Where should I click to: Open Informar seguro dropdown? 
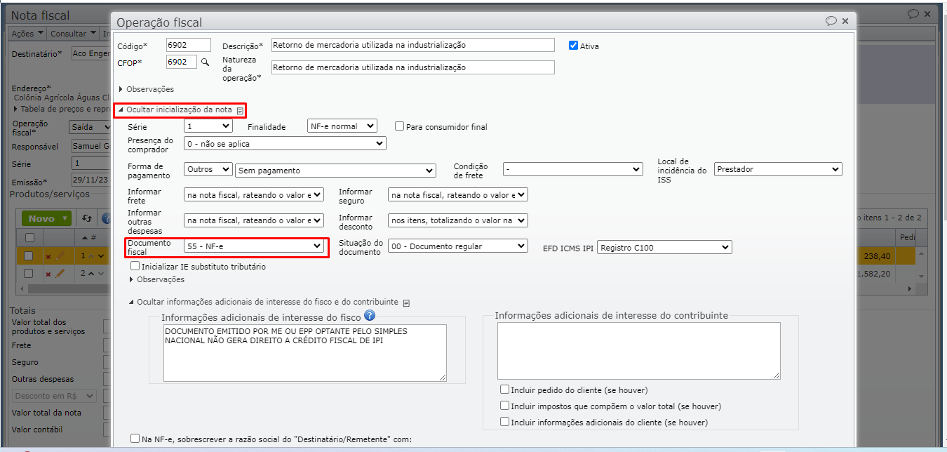click(x=458, y=194)
